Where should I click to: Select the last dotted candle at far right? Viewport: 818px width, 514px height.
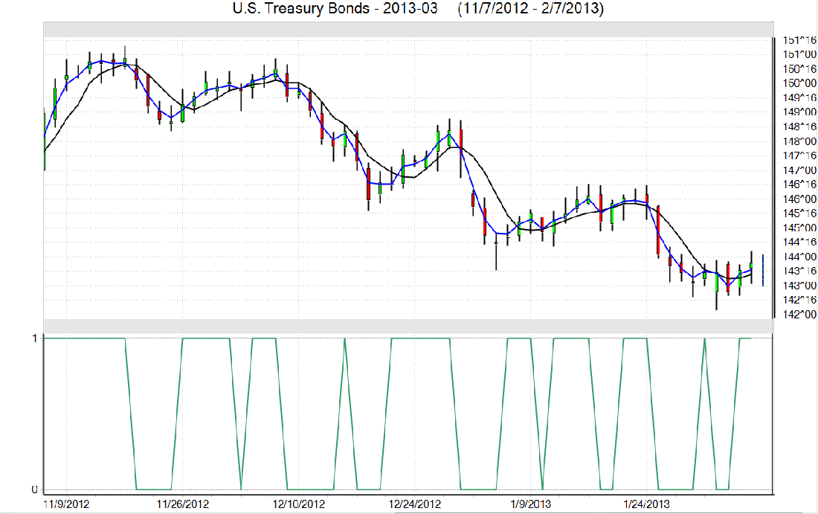(x=763, y=270)
